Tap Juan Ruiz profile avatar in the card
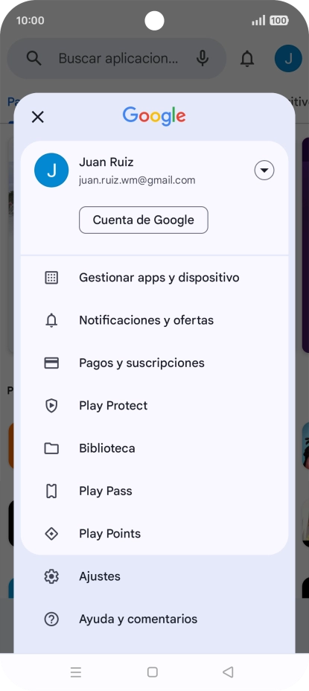 51,171
